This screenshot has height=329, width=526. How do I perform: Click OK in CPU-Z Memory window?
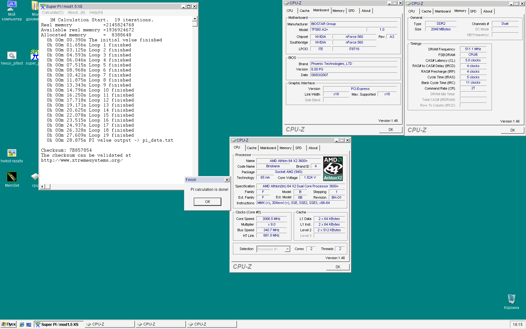pos(513,130)
